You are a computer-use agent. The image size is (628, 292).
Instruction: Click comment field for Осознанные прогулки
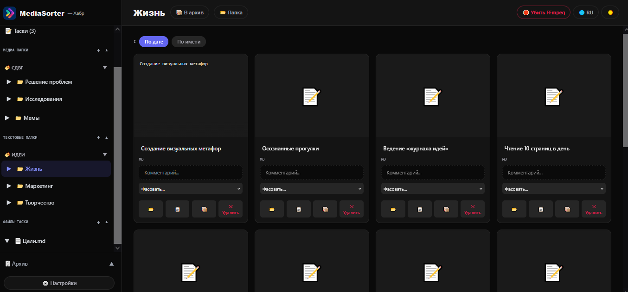(312, 173)
